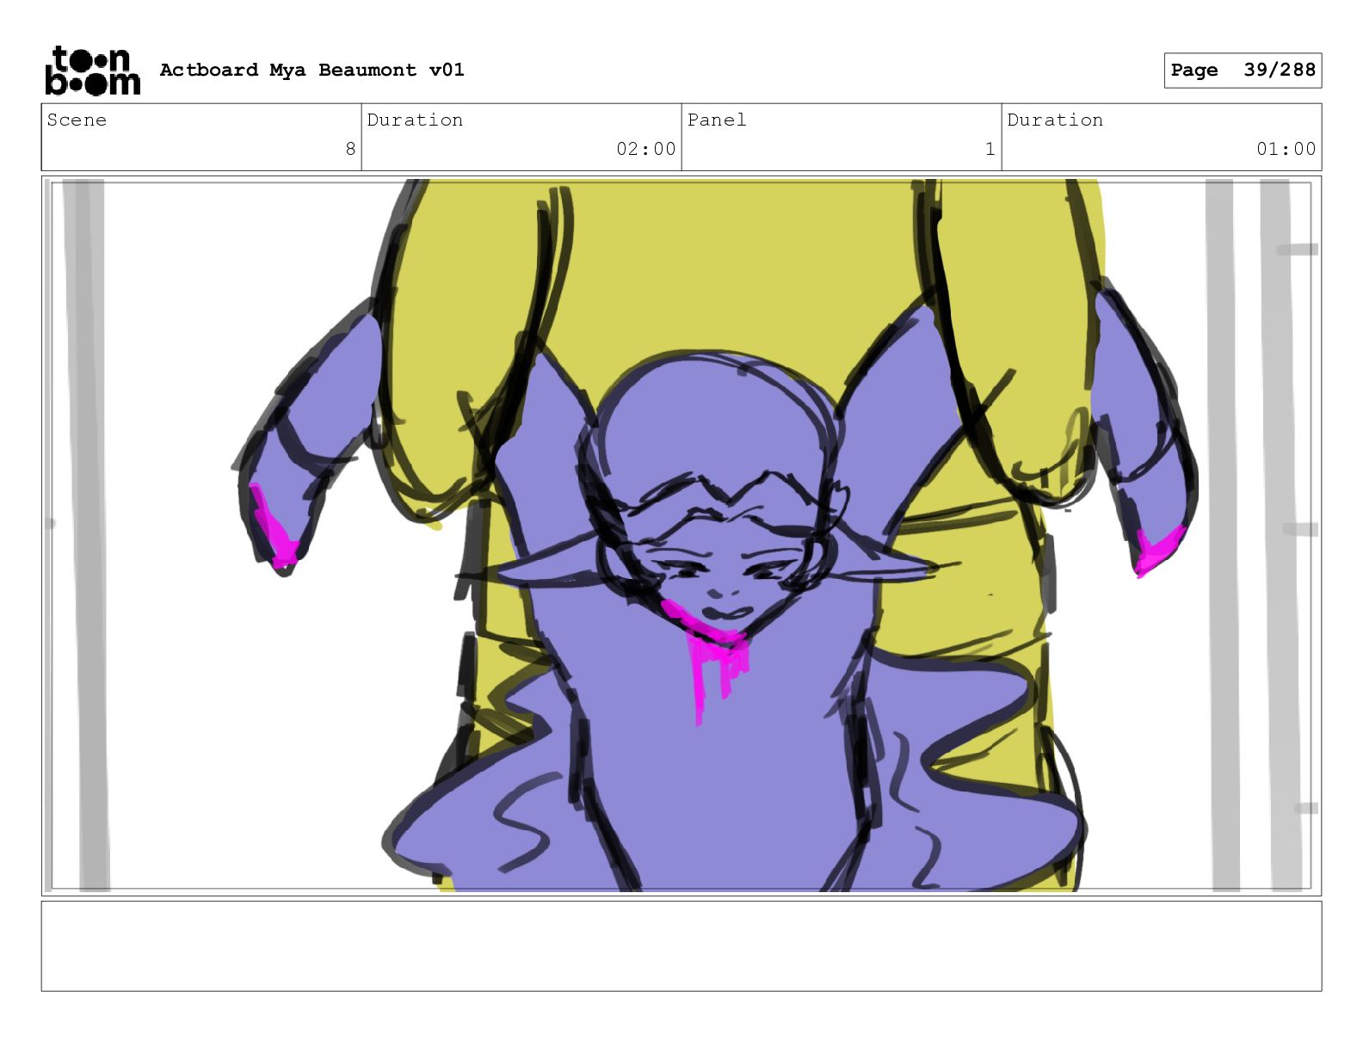The width and height of the screenshot is (1363, 1053).
Task: Click the panel duration value '01:00'
Action: (x=1286, y=149)
